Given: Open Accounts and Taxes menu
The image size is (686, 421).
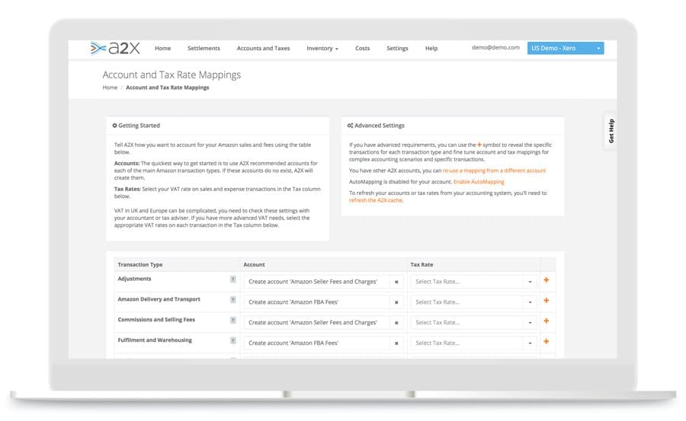Looking at the screenshot, I should pos(264,48).
